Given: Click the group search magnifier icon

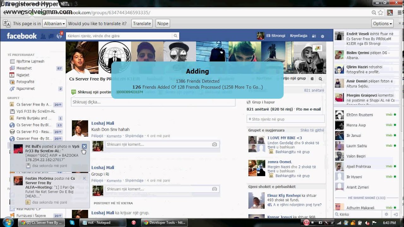Looking at the screenshot, I should coord(320,79).
